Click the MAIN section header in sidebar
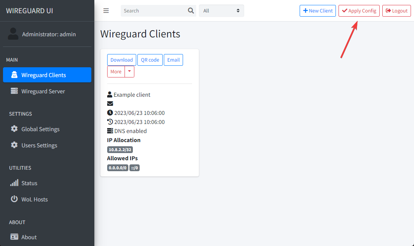 [12, 60]
